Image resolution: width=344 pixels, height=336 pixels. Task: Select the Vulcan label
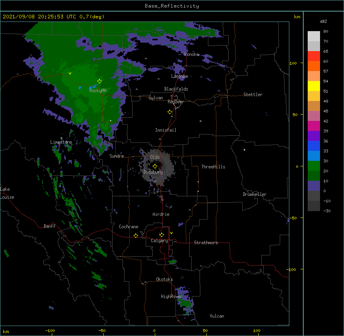pos(217,316)
